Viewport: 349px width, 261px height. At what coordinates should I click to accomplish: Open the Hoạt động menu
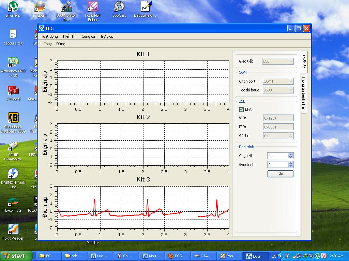coord(49,36)
